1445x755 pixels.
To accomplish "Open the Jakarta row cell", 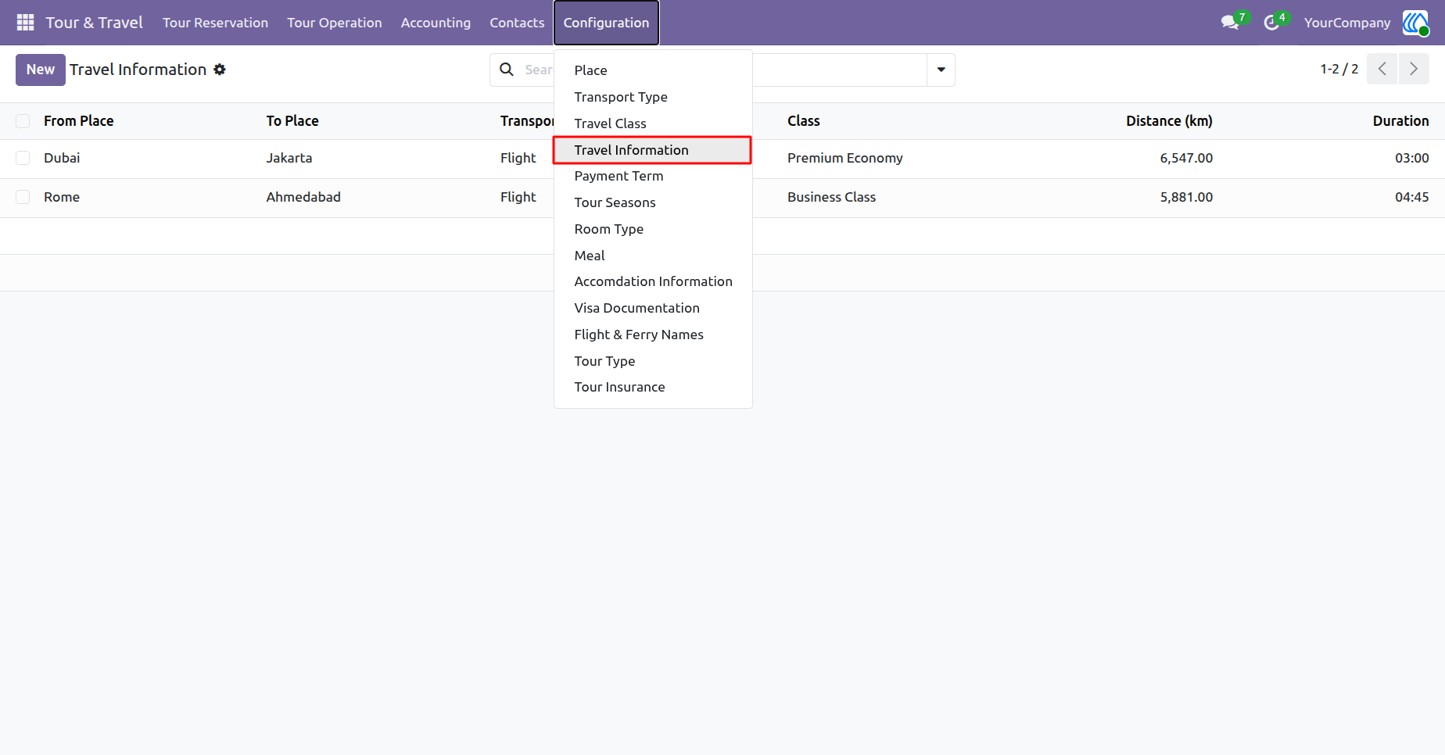I will 289,158.
